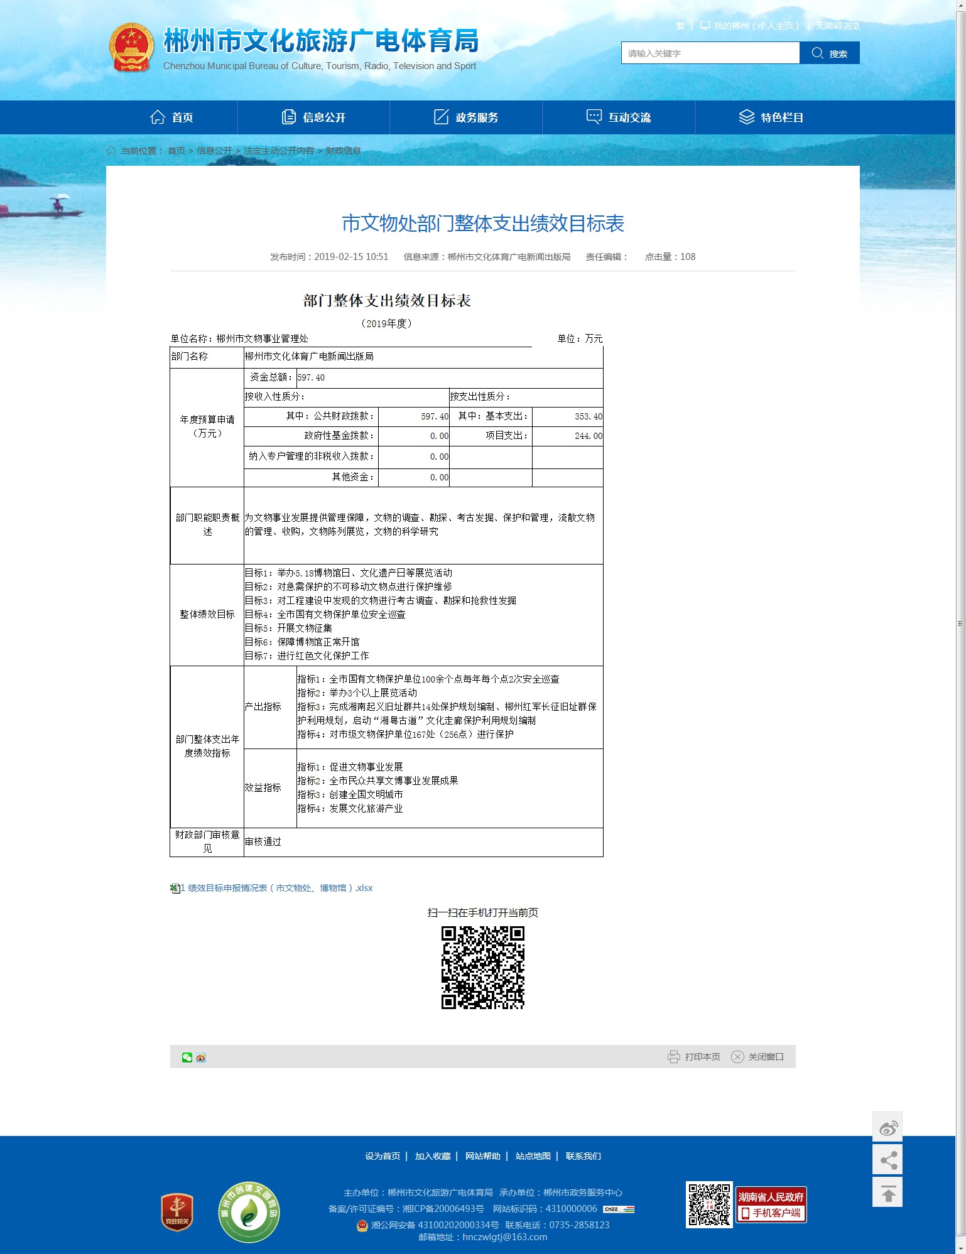Open 联系我们 footer link

(583, 1156)
